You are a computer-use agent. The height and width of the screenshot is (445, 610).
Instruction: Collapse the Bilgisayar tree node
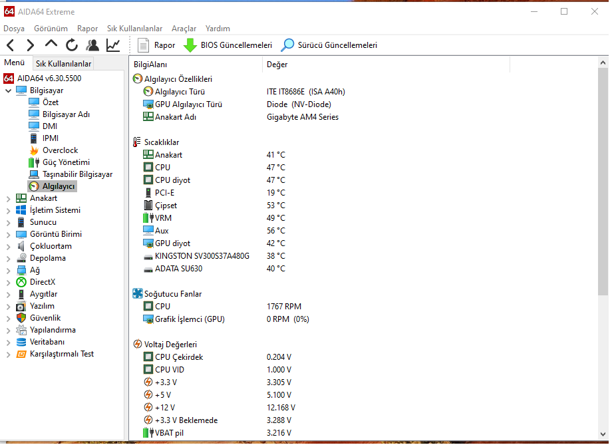(8, 90)
